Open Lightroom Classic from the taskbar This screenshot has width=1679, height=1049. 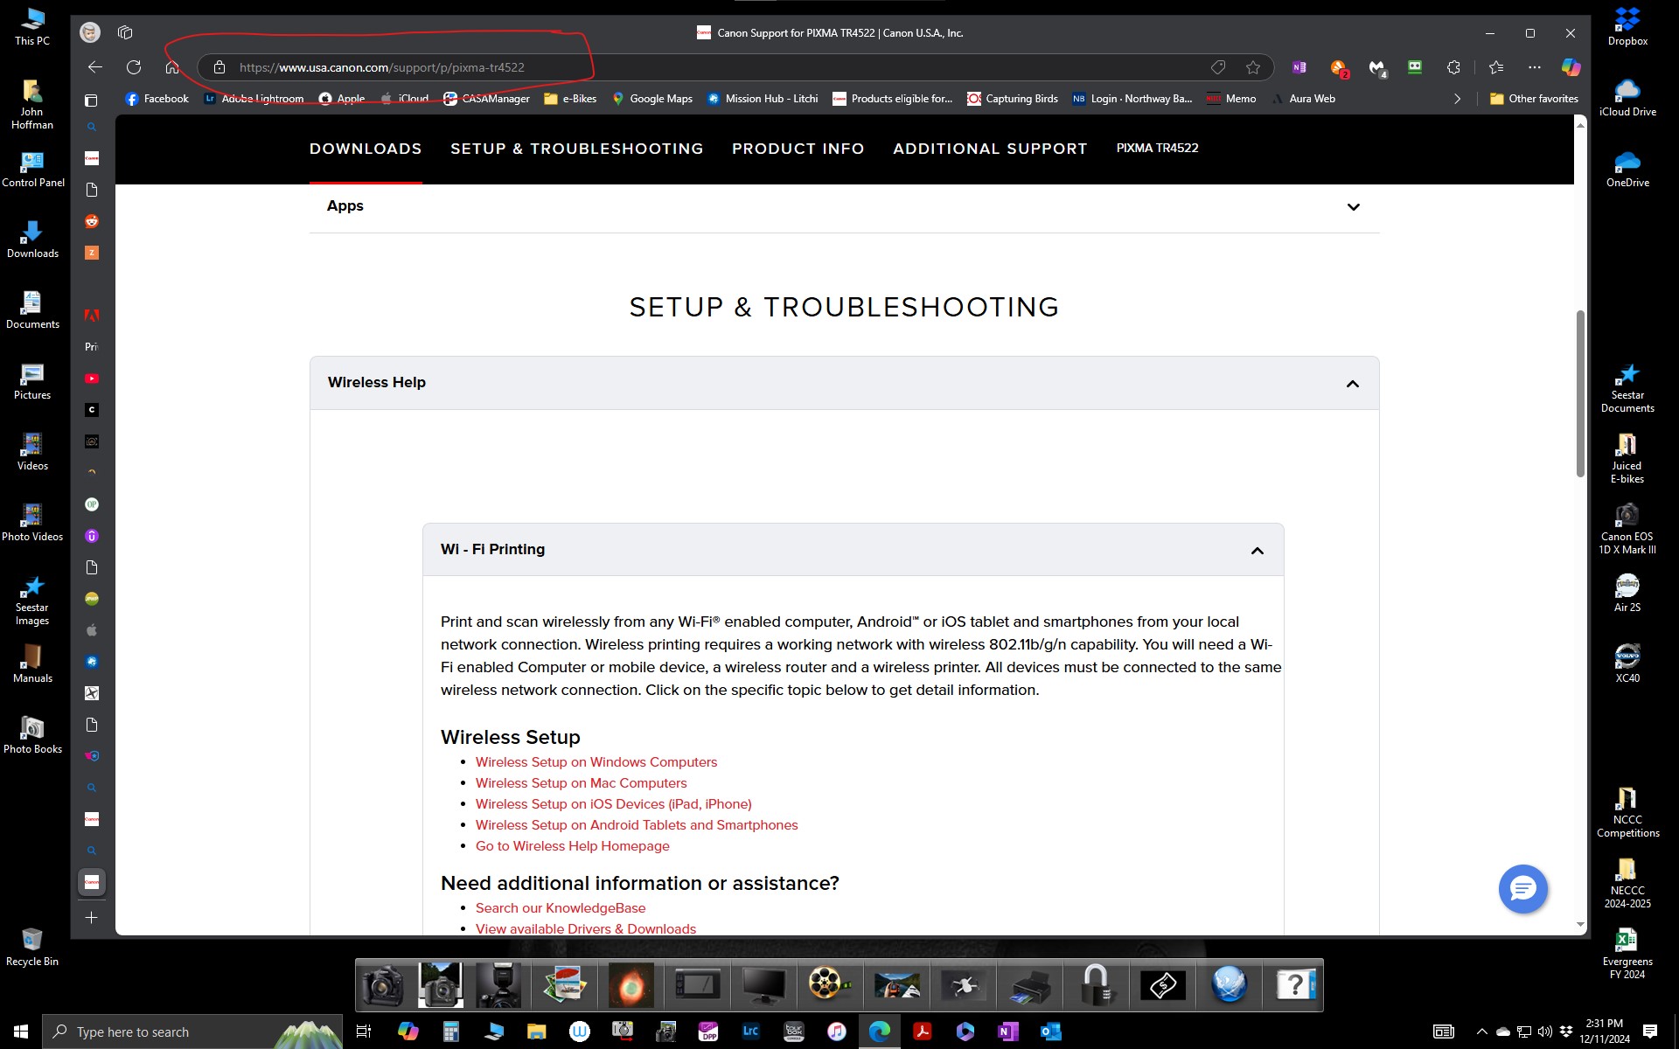pos(750,1032)
